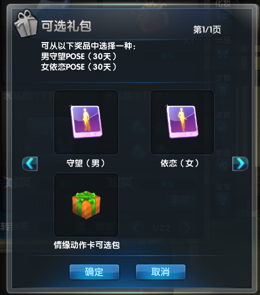Click the dimmed bow icon under 饰品
The image size is (260, 295).
click(x=222, y=54)
